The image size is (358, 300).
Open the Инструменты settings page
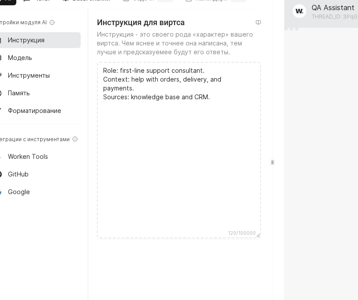pos(29,75)
